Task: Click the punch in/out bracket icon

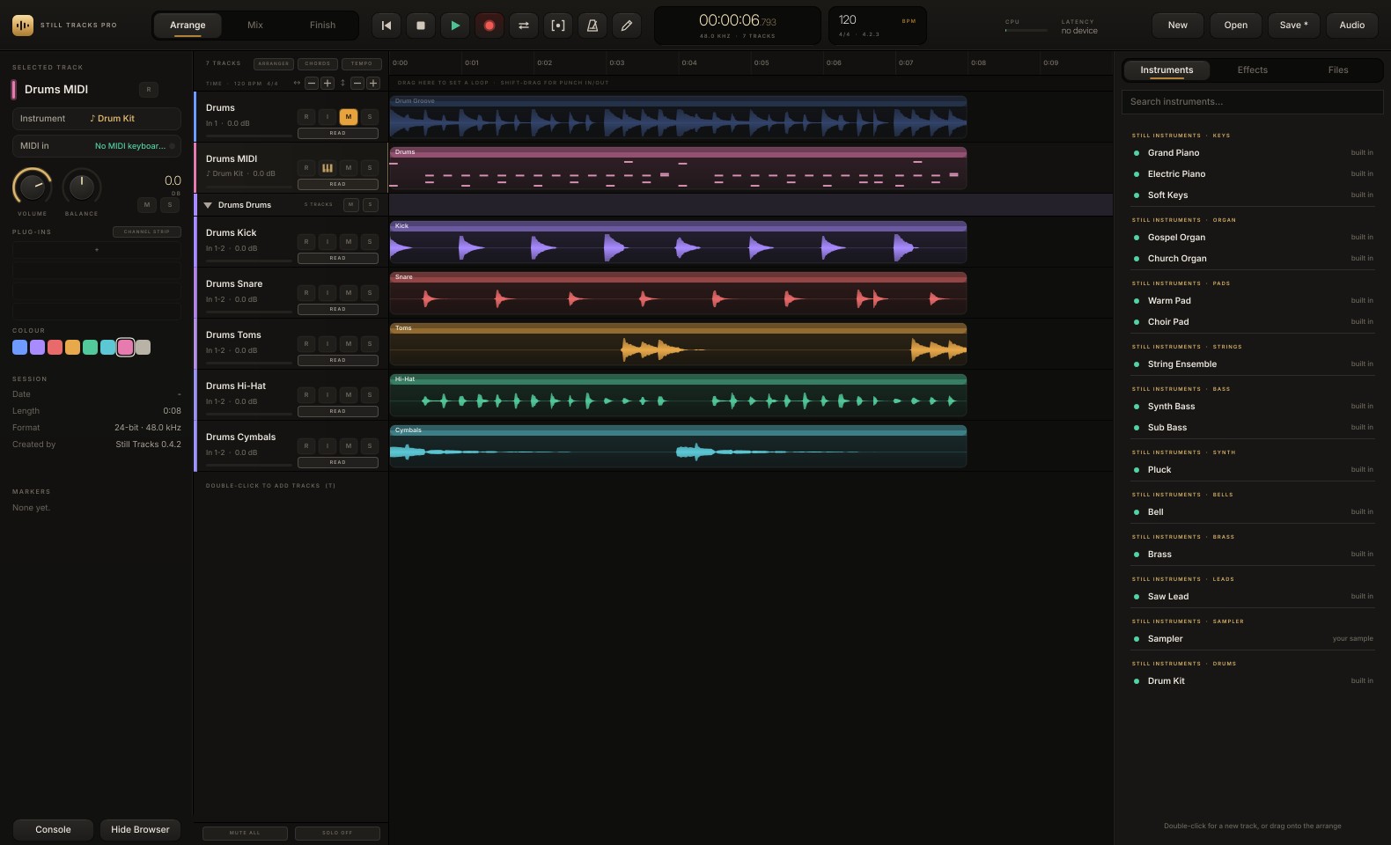Action: 557,26
